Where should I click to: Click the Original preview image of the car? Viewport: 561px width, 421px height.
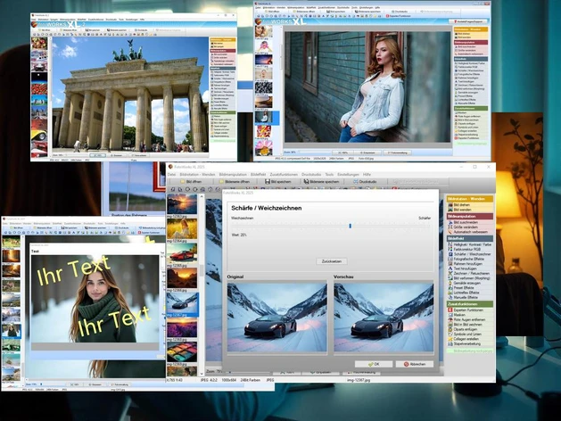[276, 318]
